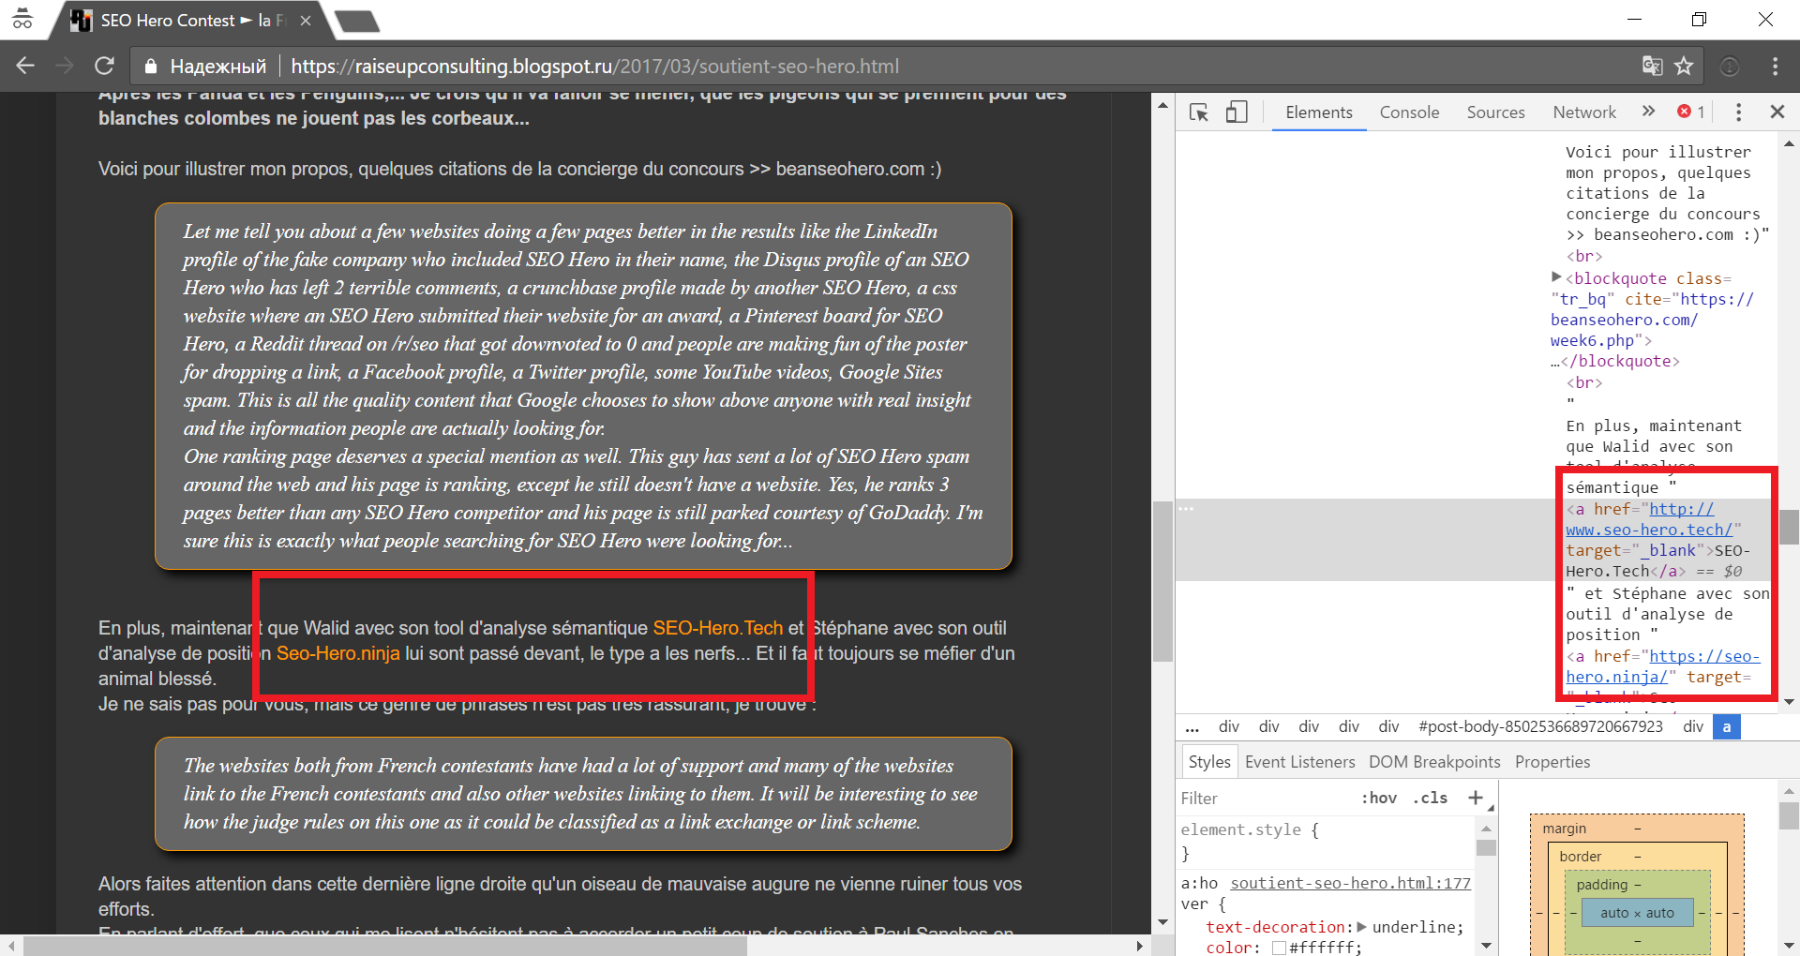The image size is (1800, 956).
Task: Click the DOM row actions ellipsis
Action: click(1186, 509)
